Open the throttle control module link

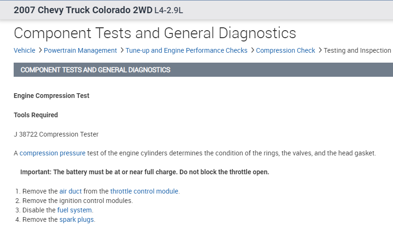(x=144, y=191)
